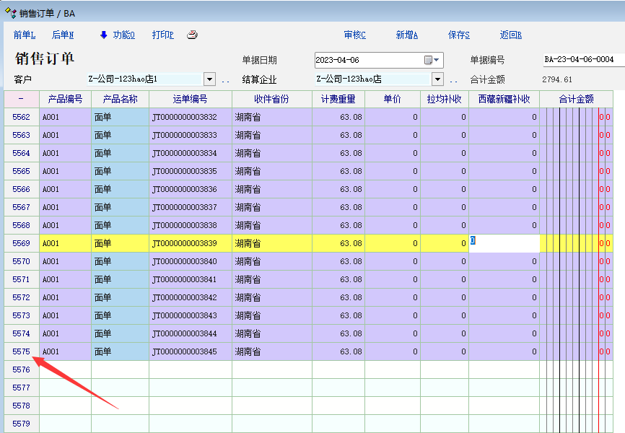
Task: Click waybill cell JT0000000003839 in the highlighted row
Action: [x=190, y=243]
